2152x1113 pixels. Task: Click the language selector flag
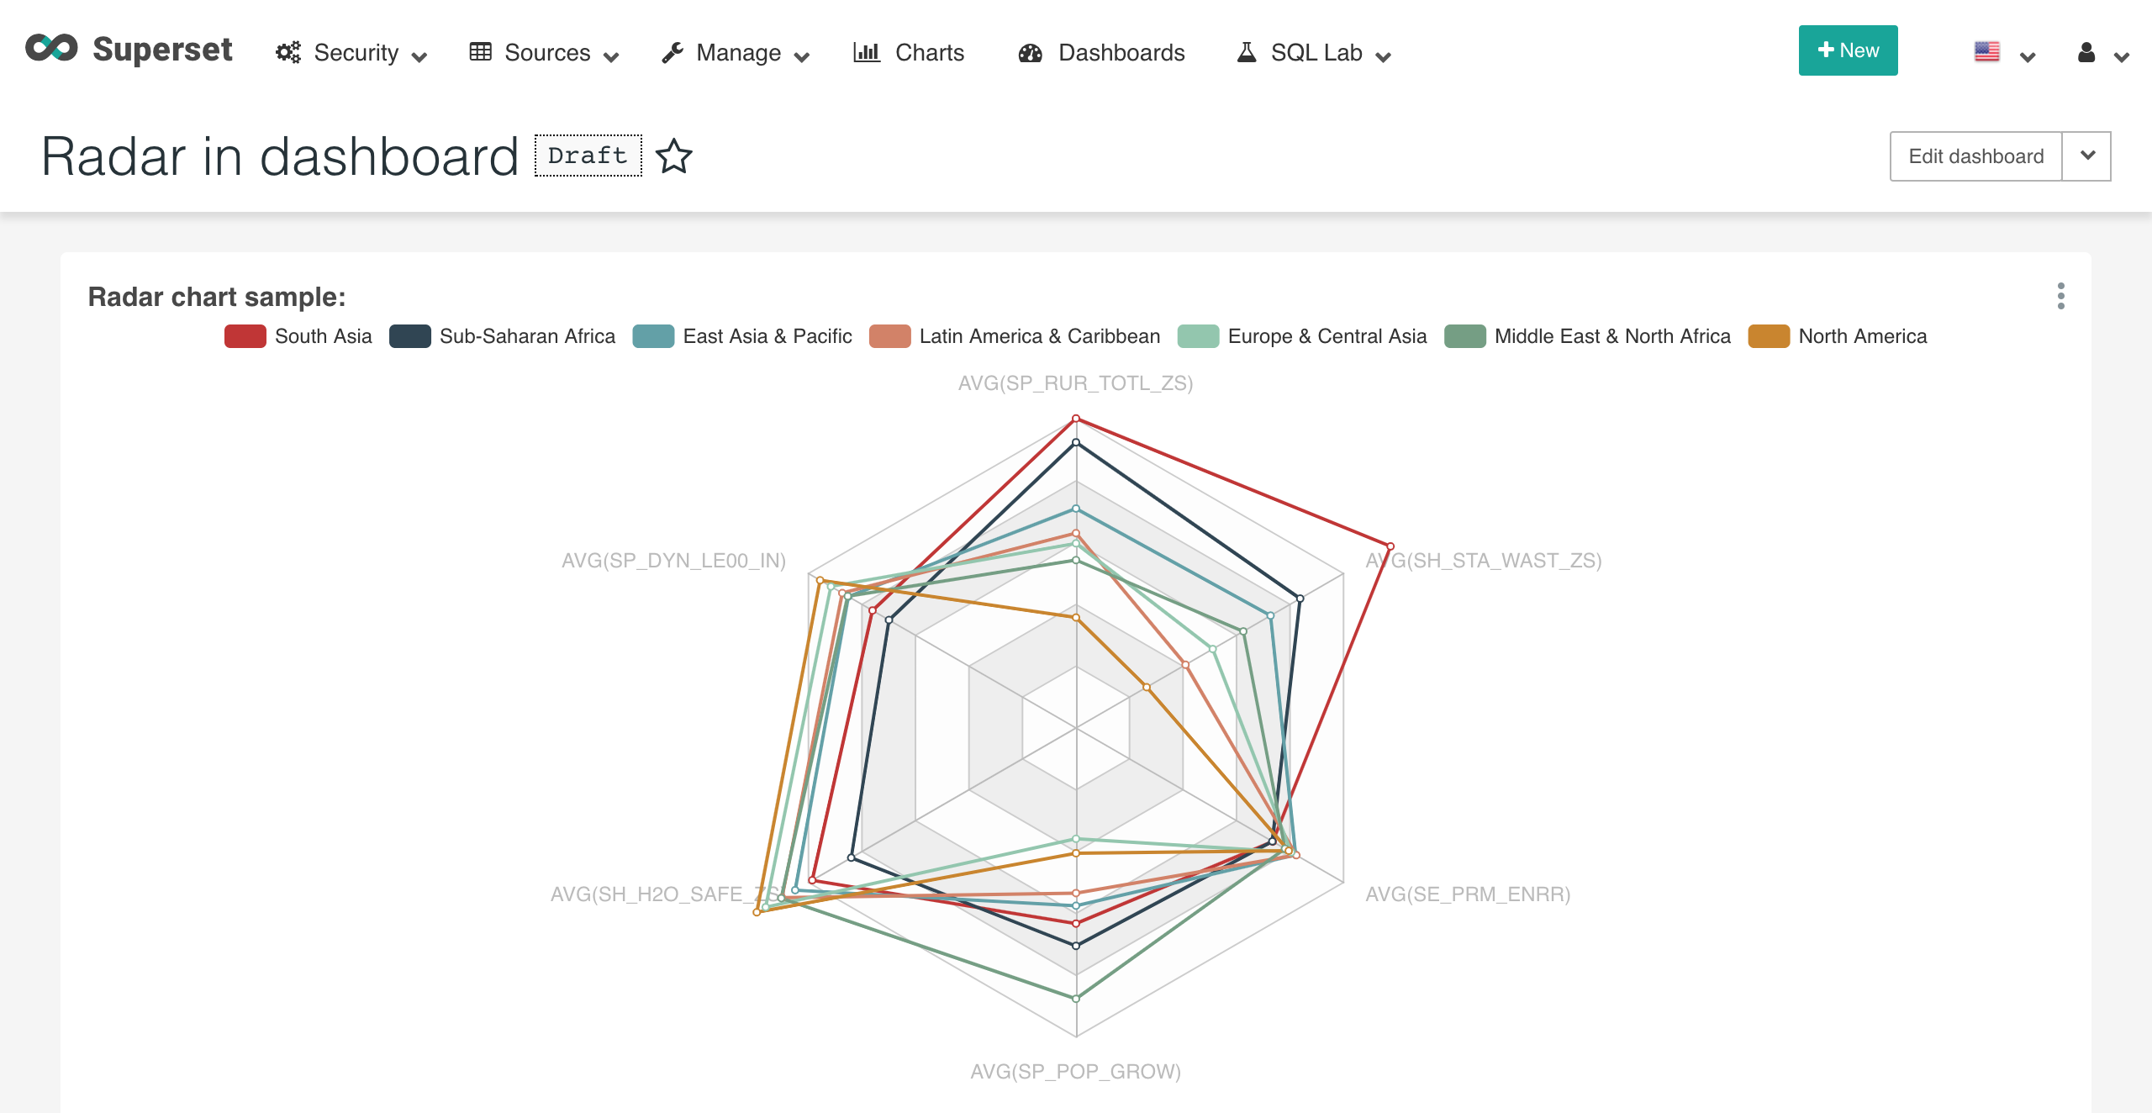pos(1987,52)
